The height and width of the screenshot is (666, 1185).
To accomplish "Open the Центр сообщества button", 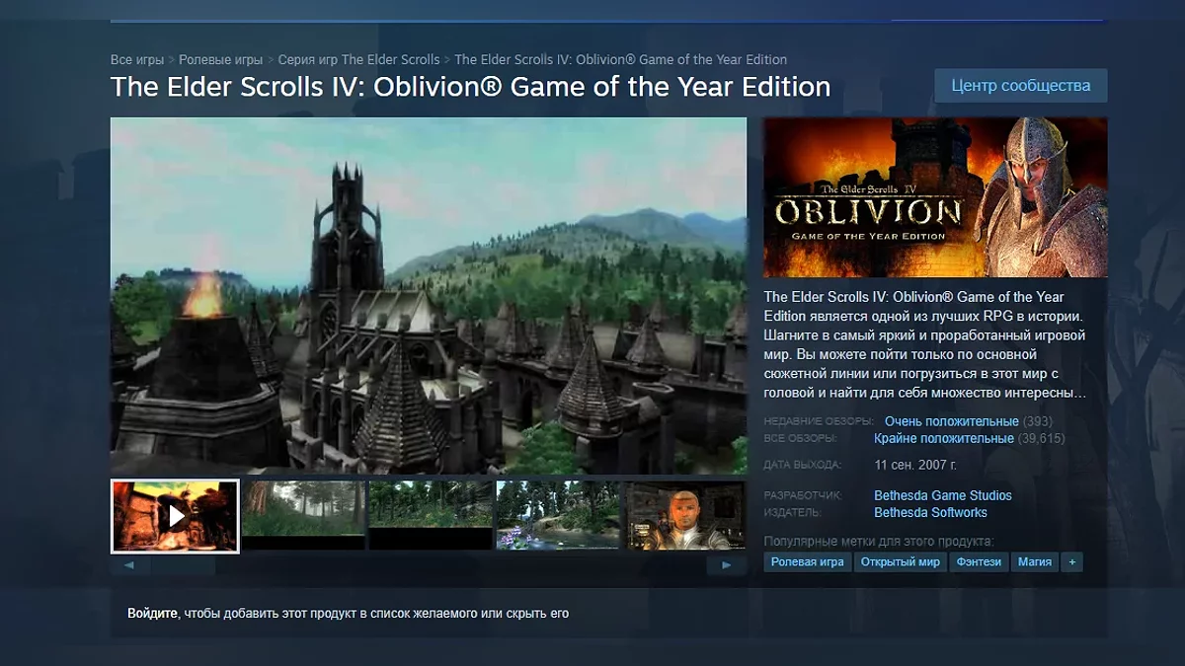I will (1021, 86).
